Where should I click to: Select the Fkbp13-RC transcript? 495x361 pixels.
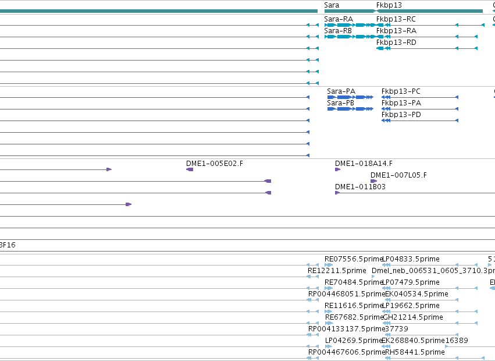[396, 19]
